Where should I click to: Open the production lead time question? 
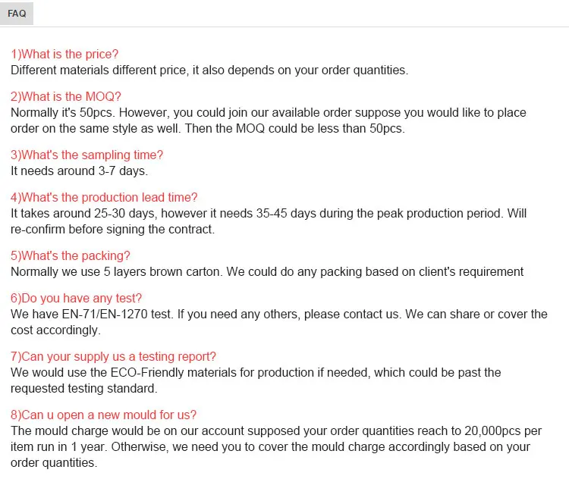coord(104,198)
